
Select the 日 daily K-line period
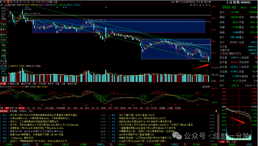[8, 2]
